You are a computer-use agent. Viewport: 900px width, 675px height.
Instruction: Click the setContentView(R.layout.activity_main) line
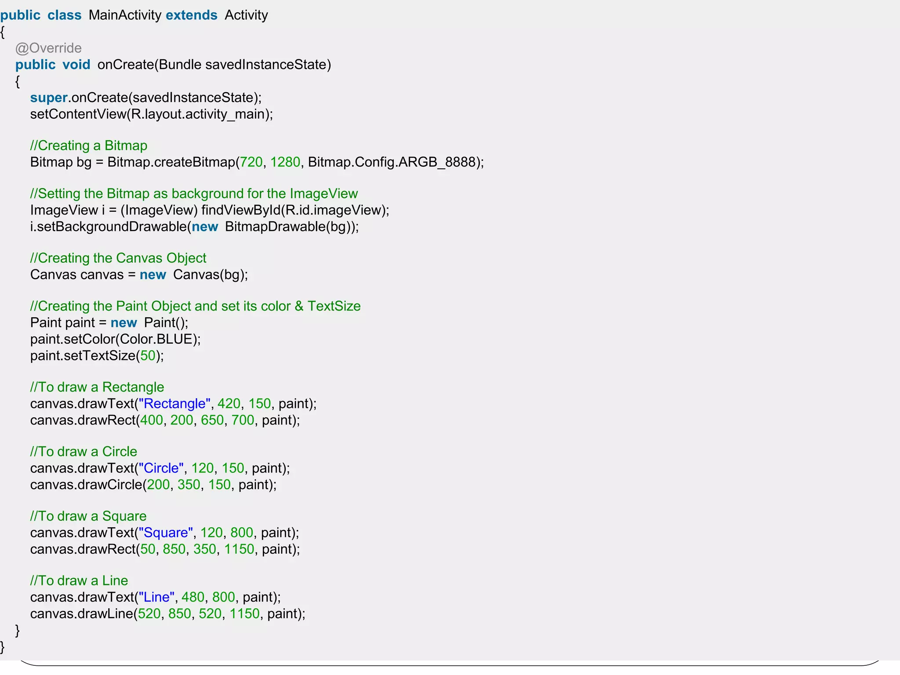[x=151, y=114]
